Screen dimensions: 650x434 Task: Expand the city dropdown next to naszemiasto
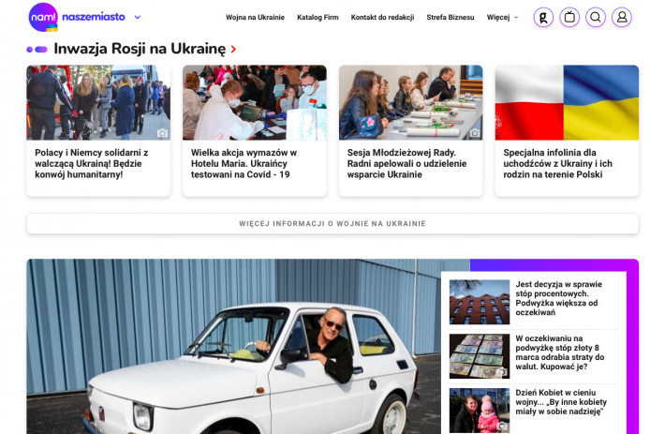138,18
